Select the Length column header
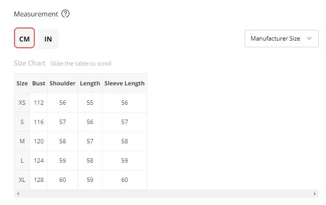The height and width of the screenshot is (205, 326). coord(90,83)
